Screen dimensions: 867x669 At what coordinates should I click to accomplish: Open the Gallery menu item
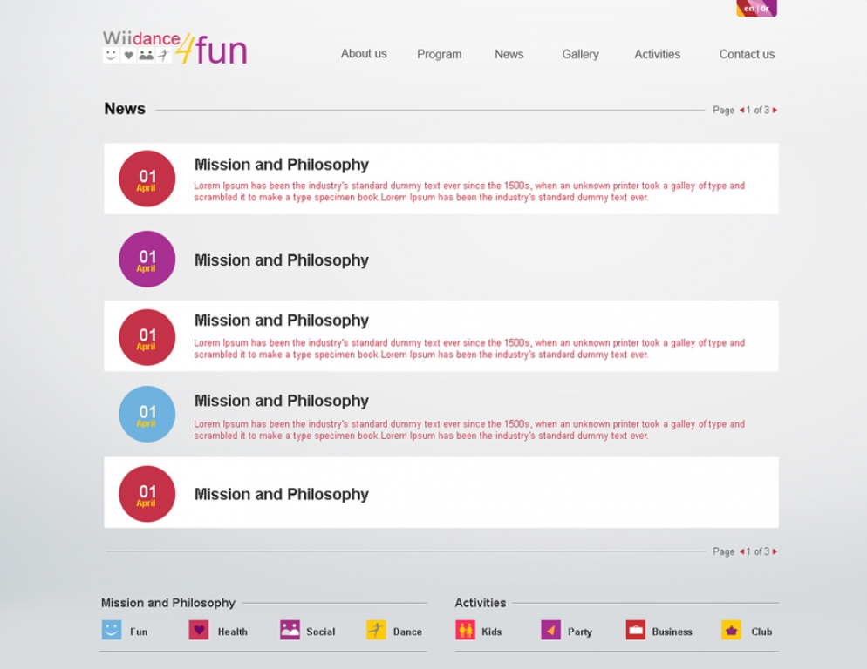(x=581, y=54)
